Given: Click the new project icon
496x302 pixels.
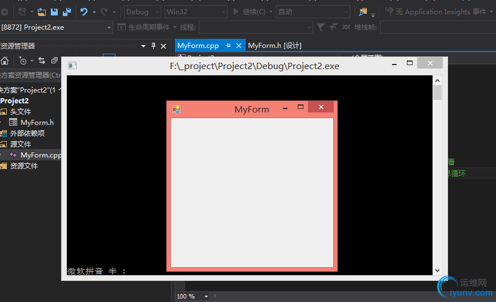Looking at the screenshot, I should coord(22,12).
